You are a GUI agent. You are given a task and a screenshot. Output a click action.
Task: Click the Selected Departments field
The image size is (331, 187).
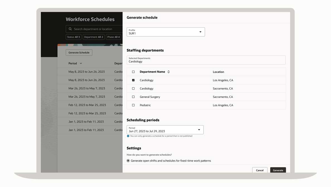206,60
